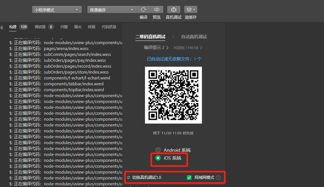Click the 8 badge on 调试器 tab
Viewport: 324px width, 187px height.
pyautogui.click(x=51, y=27)
